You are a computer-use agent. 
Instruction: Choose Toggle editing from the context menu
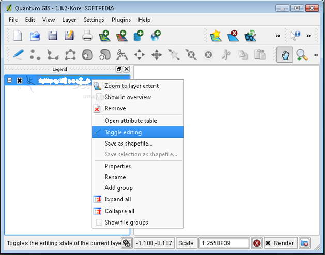pyautogui.click(x=123, y=132)
